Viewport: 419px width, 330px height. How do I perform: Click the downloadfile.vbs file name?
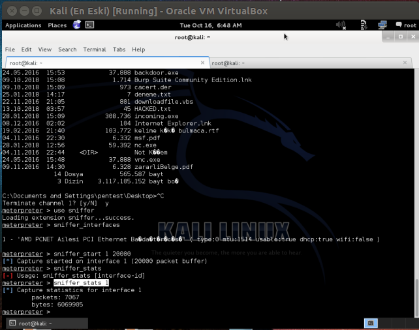164,102
